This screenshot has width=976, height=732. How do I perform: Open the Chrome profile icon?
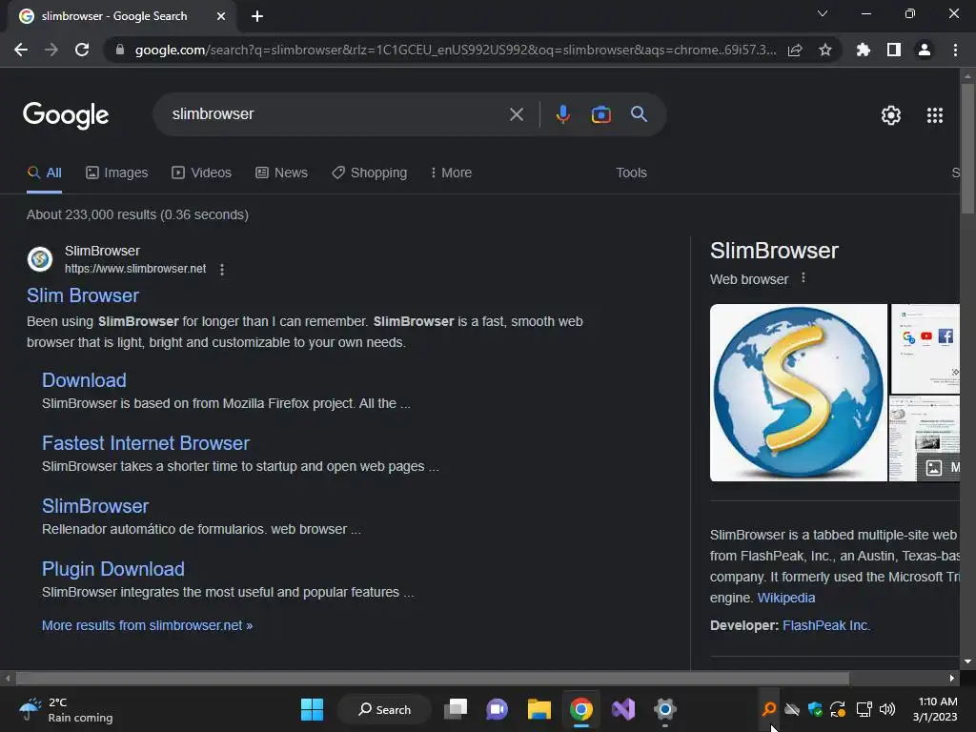tap(925, 50)
